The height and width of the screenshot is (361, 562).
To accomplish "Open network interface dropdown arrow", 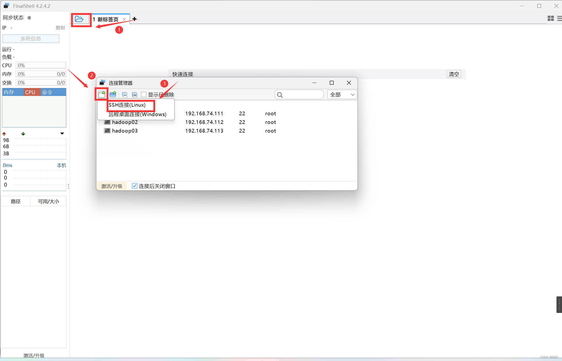I will pyautogui.click(x=62, y=134).
